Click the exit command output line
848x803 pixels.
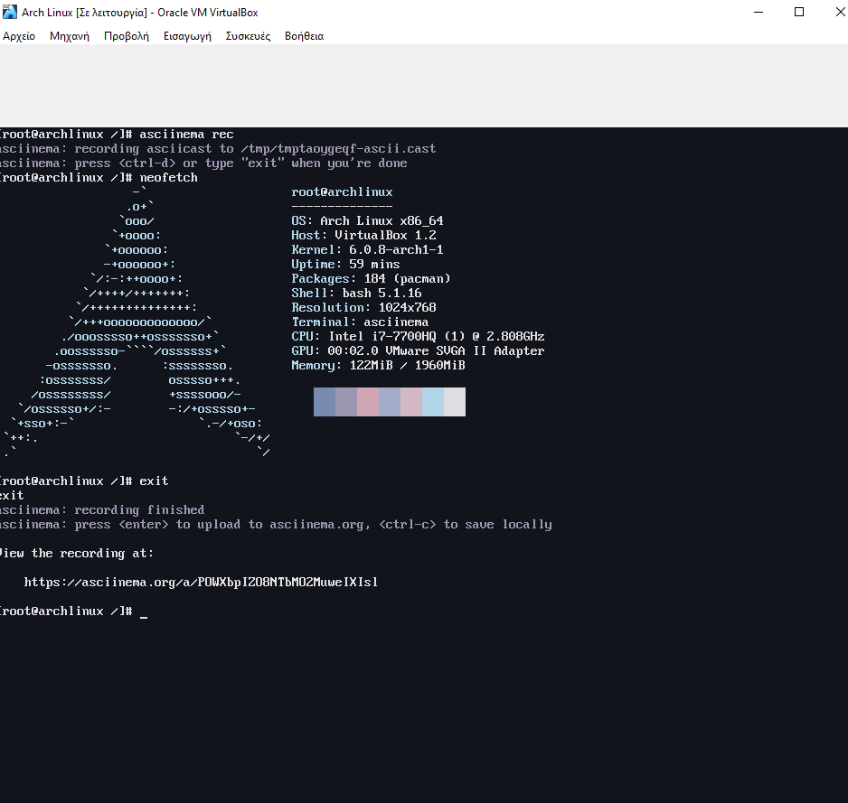tap(11, 495)
